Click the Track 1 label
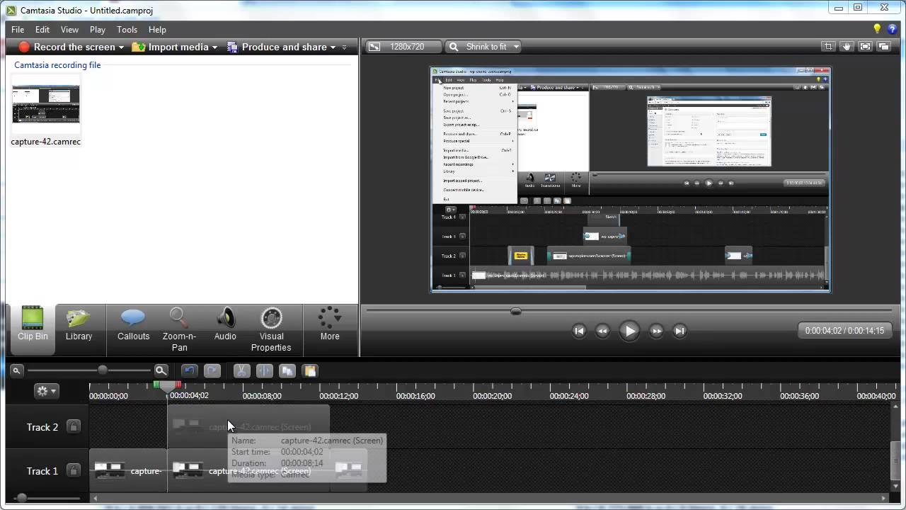906x510 pixels. click(x=42, y=471)
